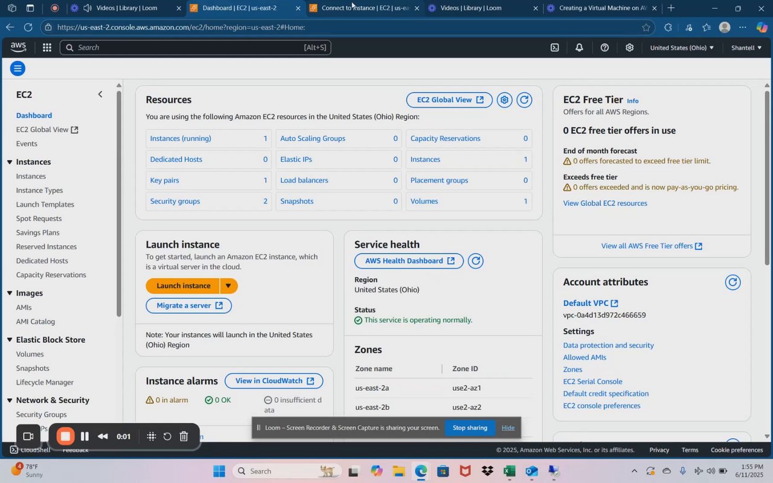Open the Copilot icon in the browser toolbar
The height and width of the screenshot is (483, 773).
coord(762,27)
